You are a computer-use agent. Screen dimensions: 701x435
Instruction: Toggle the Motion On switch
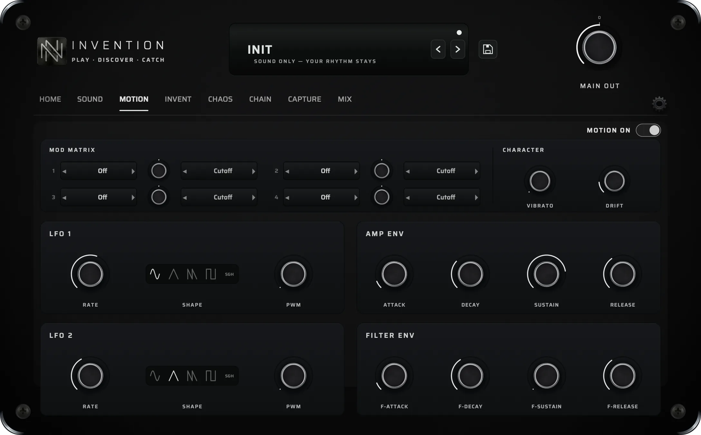[648, 130]
